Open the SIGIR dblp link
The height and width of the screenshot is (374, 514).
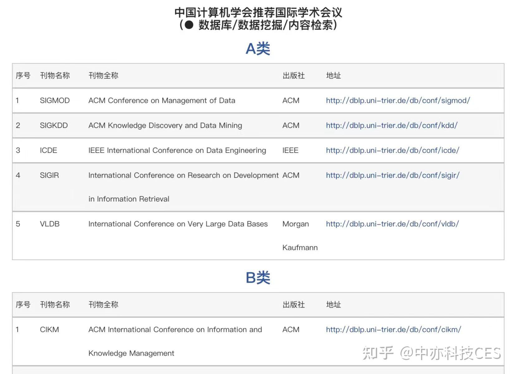[392, 175]
